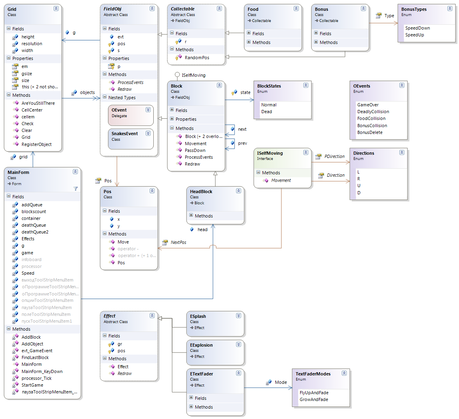Select the RegisterObject method in Grid
The height and width of the screenshot is (419, 459).
pyautogui.click(x=36, y=144)
